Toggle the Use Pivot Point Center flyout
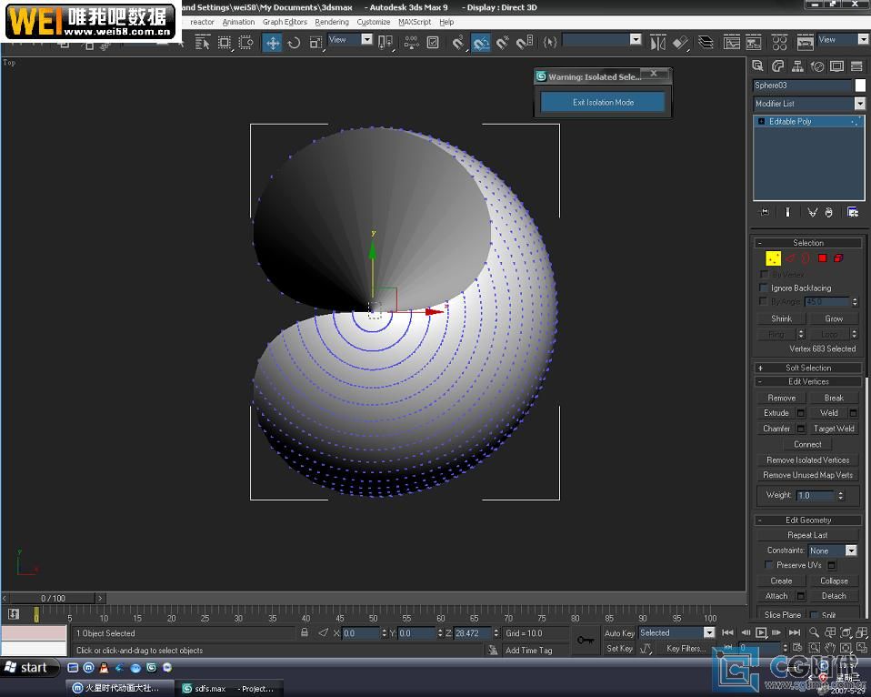The height and width of the screenshot is (697, 871). (x=385, y=43)
